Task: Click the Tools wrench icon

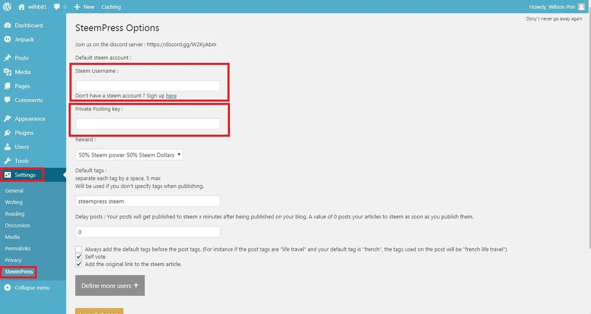Action: tap(7, 161)
